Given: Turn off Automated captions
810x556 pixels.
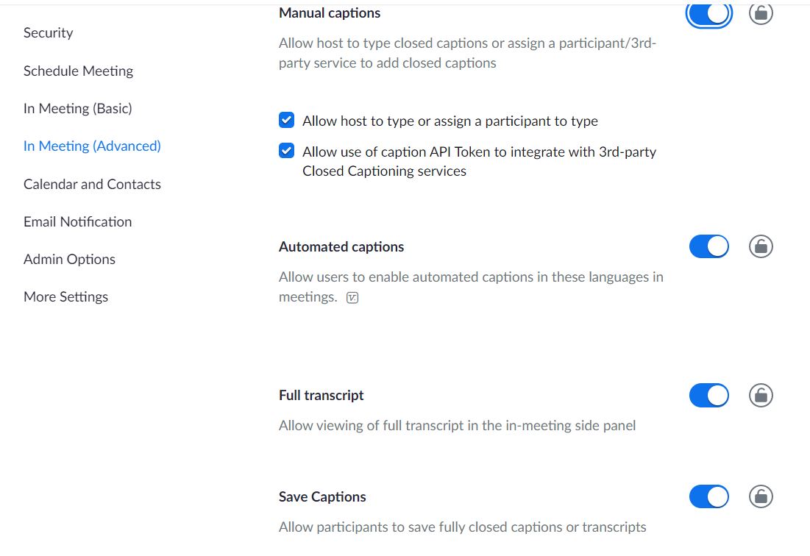Looking at the screenshot, I should pyautogui.click(x=708, y=246).
